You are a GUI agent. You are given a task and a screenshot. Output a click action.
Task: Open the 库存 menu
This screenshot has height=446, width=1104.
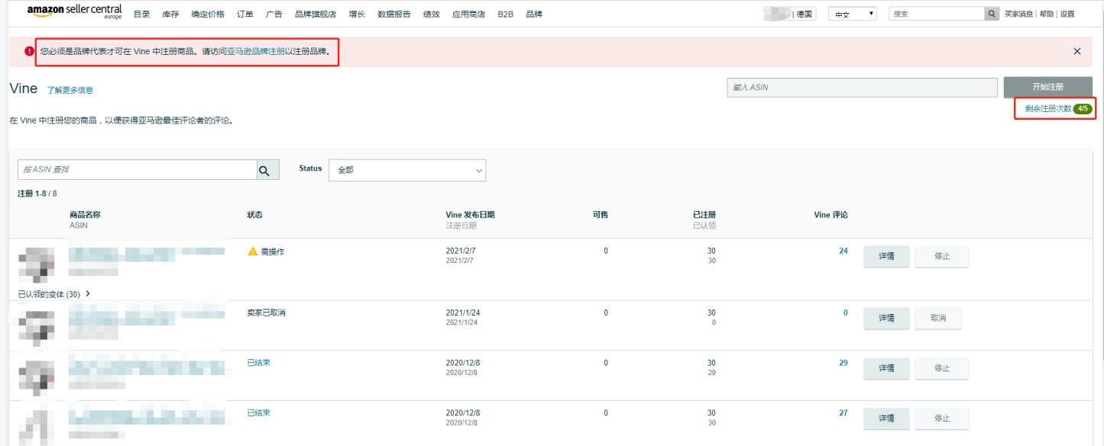click(x=170, y=14)
